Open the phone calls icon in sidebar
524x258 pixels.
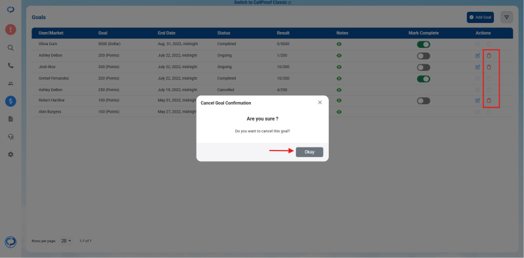pyautogui.click(x=10, y=65)
